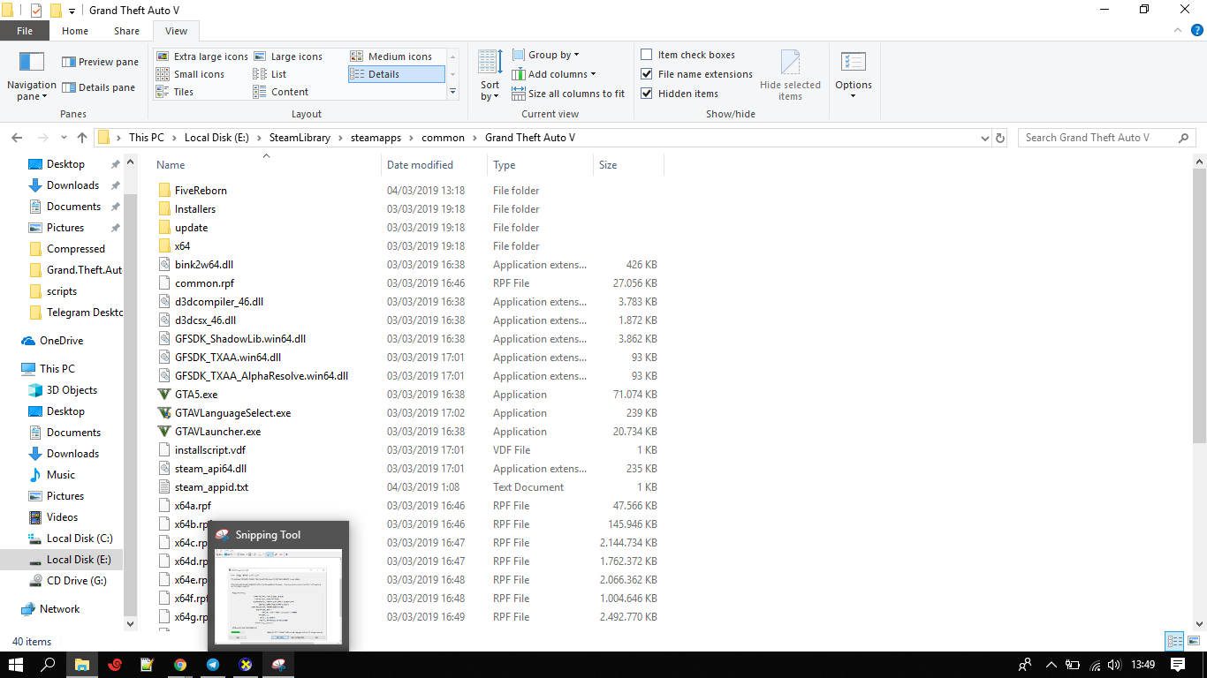This screenshot has width=1207, height=678.
Task: Open Music folder in navigation pane
Action: click(x=61, y=475)
